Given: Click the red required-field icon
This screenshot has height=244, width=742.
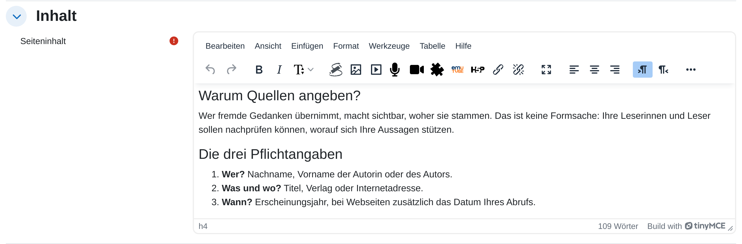Looking at the screenshot, I should pyautogui.click(x=174, y=41).
